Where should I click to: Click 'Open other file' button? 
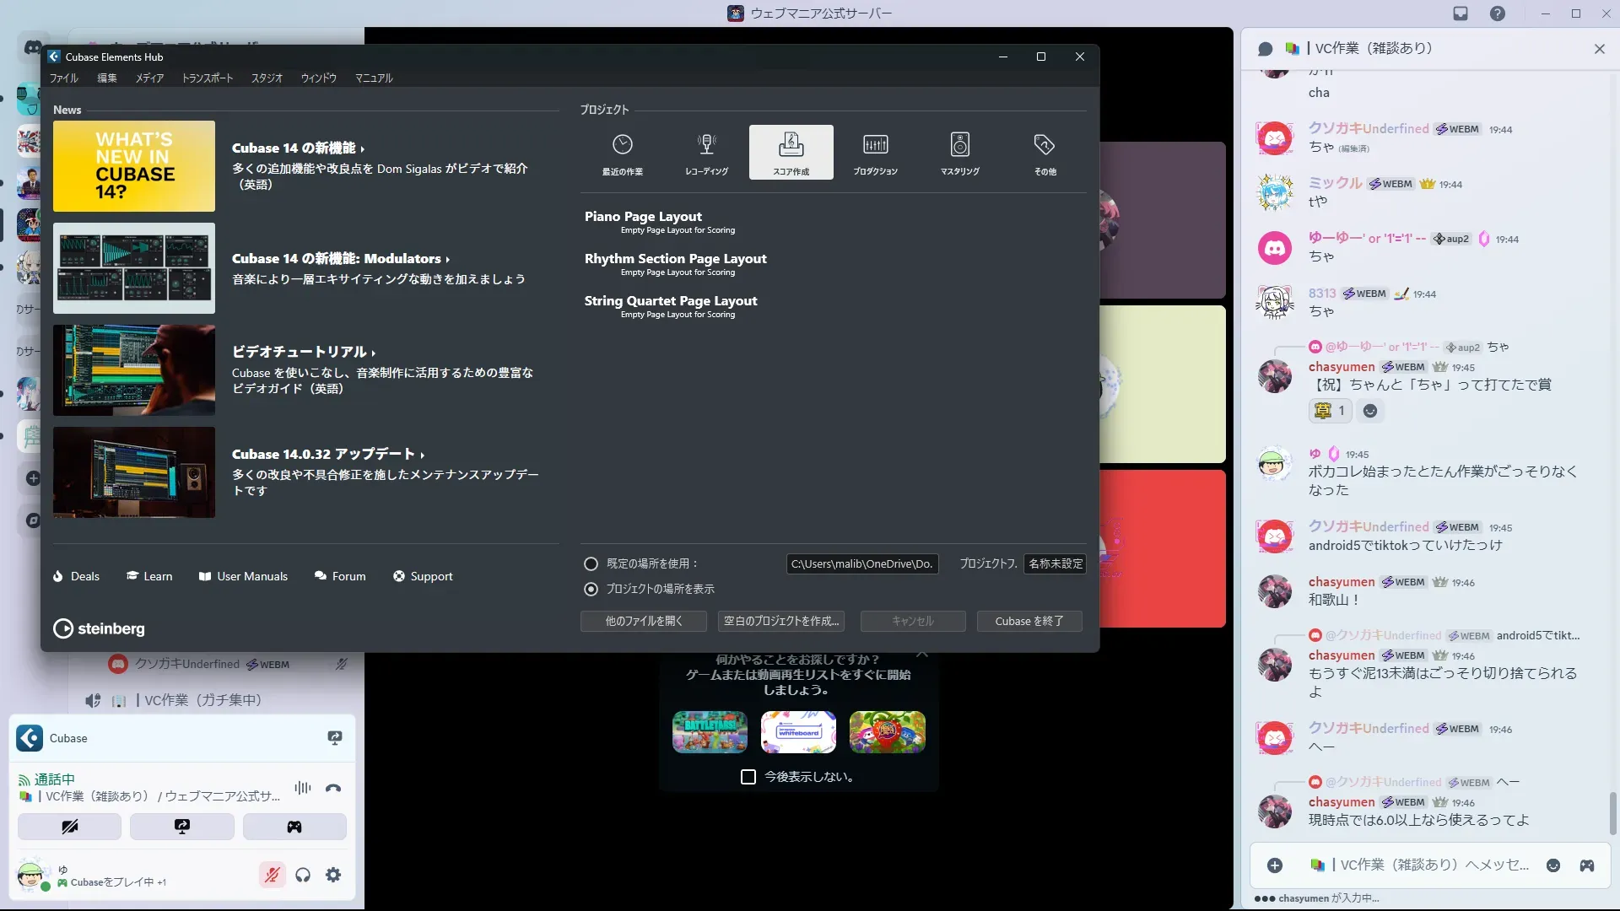tap(644, 621)
